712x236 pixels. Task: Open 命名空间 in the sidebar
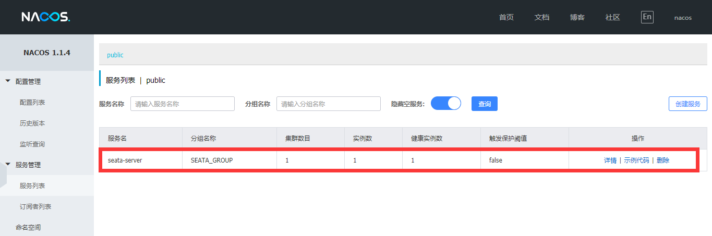(28, 227)
